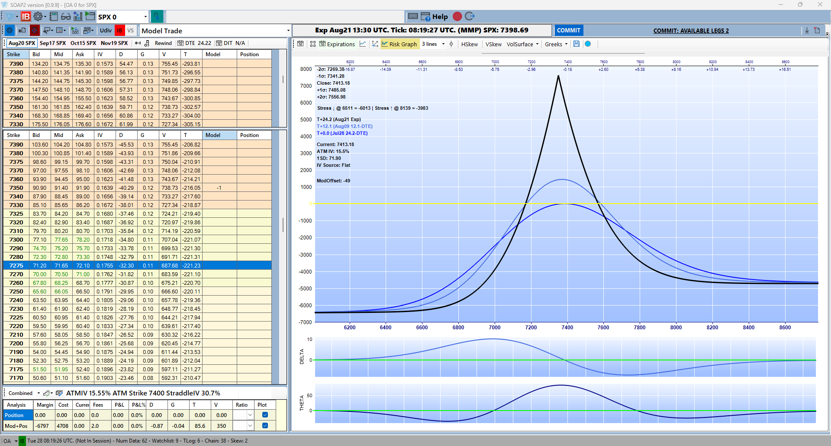Toggle the red IB button in chain toolbar
This screenshot has width=831, height=446.
(120, 30)
